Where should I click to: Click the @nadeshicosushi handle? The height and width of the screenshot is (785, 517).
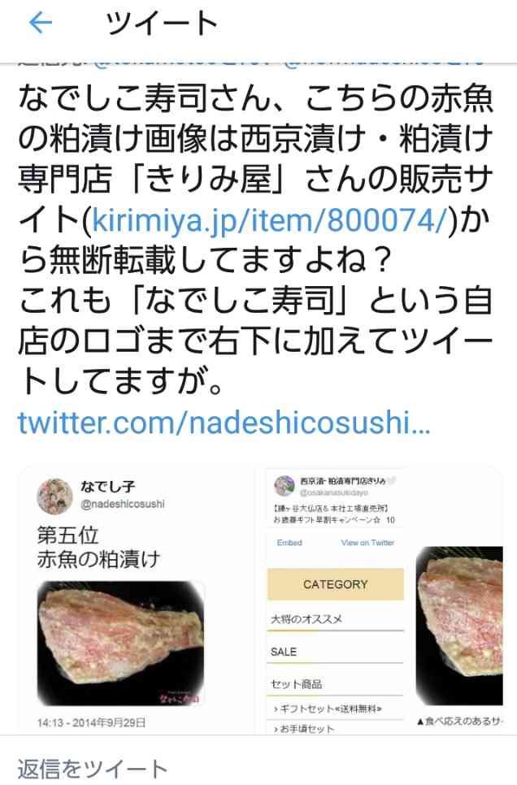pos(123,504)
